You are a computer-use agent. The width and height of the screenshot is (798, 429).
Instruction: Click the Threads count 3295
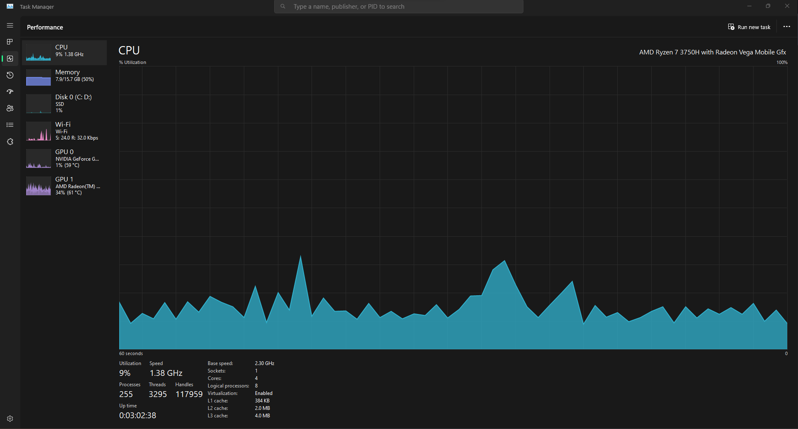coord(158,394)
